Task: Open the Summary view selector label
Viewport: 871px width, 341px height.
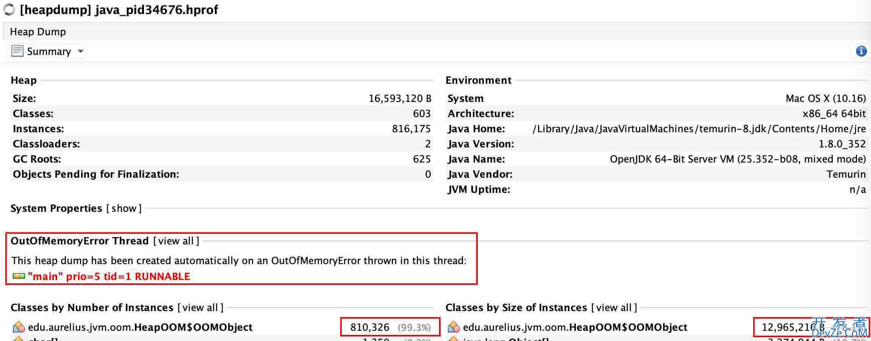Action: 49,52
